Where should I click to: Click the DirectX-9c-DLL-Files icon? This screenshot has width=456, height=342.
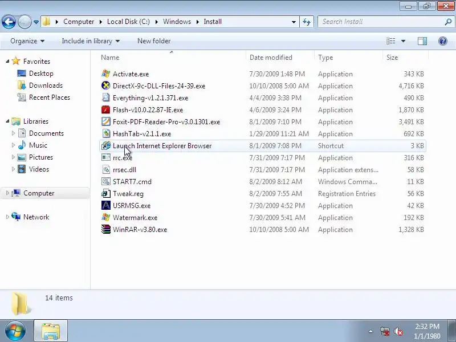click(x=106, y=85)
